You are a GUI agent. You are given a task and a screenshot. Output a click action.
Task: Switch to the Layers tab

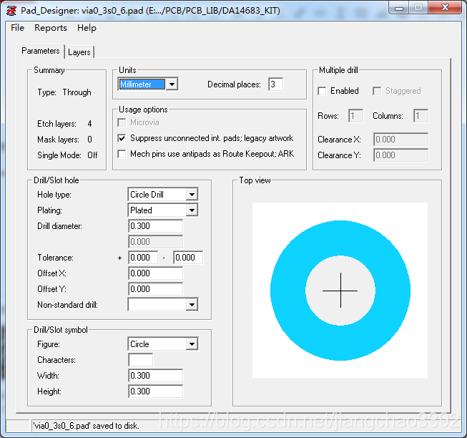coord(79,52)
